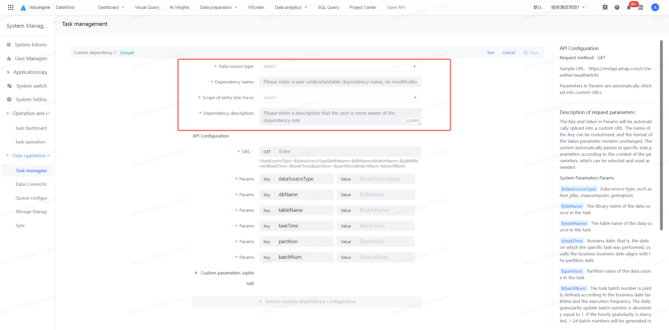Open SQL Query menu item
Viewport: 669px width, 330px height.
[x=328, y=7]
